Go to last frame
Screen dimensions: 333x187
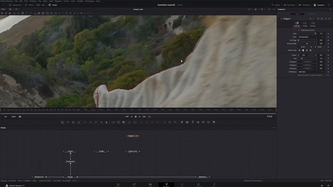pyautogui.click(x=144, y=116)
